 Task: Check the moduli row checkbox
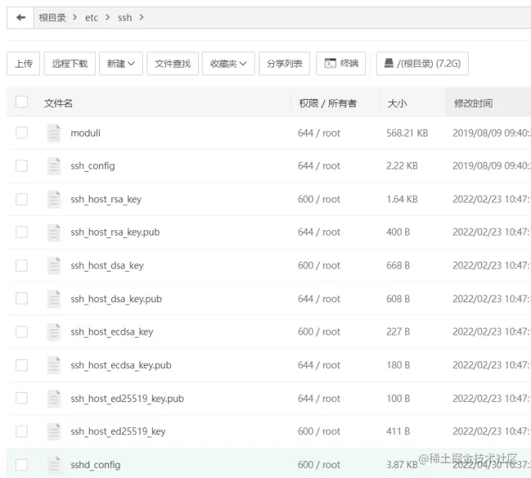point(21,133)
